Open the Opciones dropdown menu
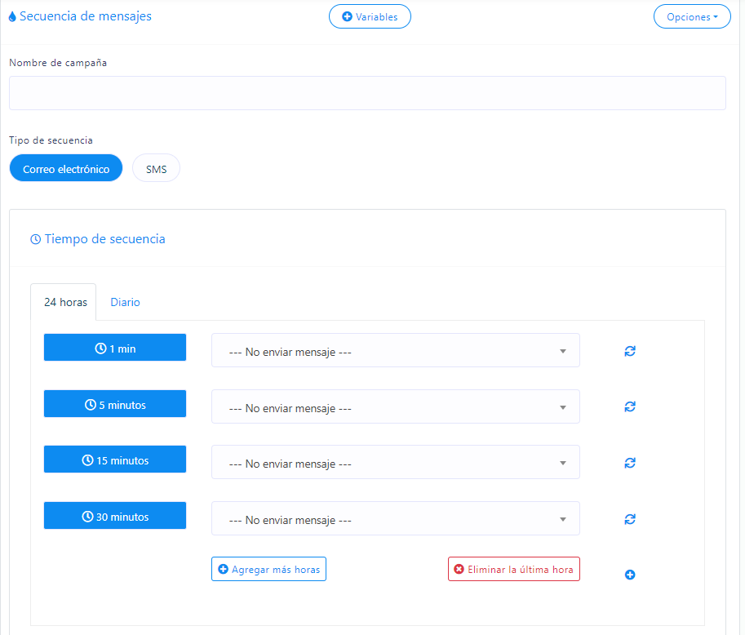Image resolution: width=745 pixels, height=635 pixels. tap(692, 16)
